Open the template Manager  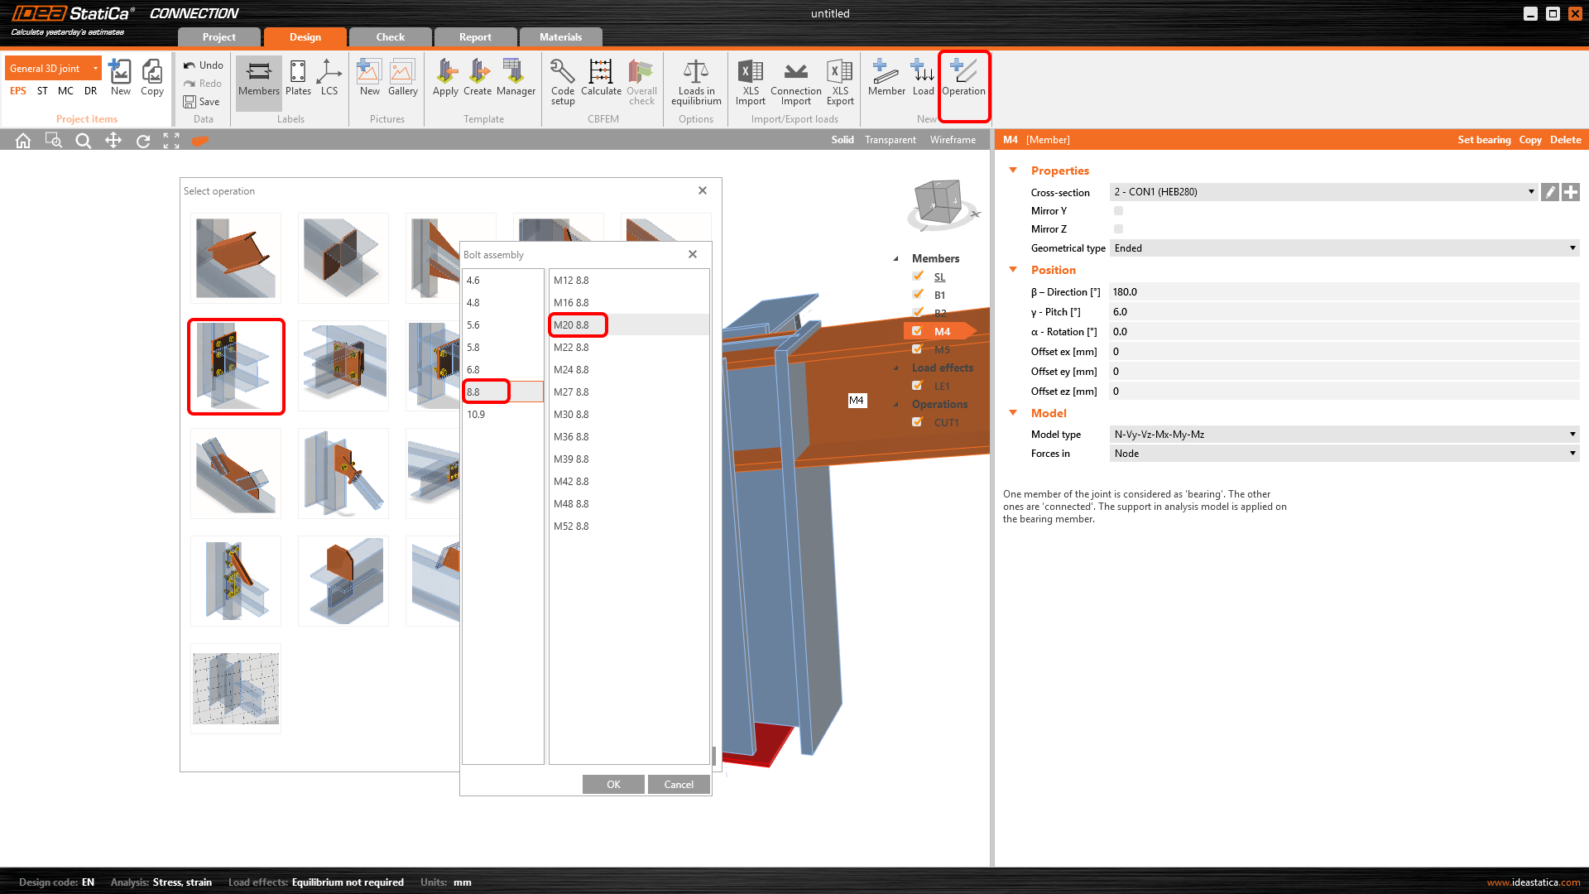pos(516,79)
